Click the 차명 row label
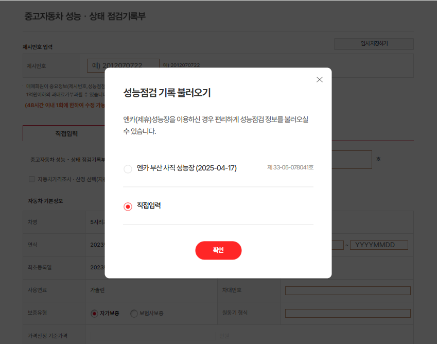The width and height of the screenshot is (437, 344). (32, 222)
